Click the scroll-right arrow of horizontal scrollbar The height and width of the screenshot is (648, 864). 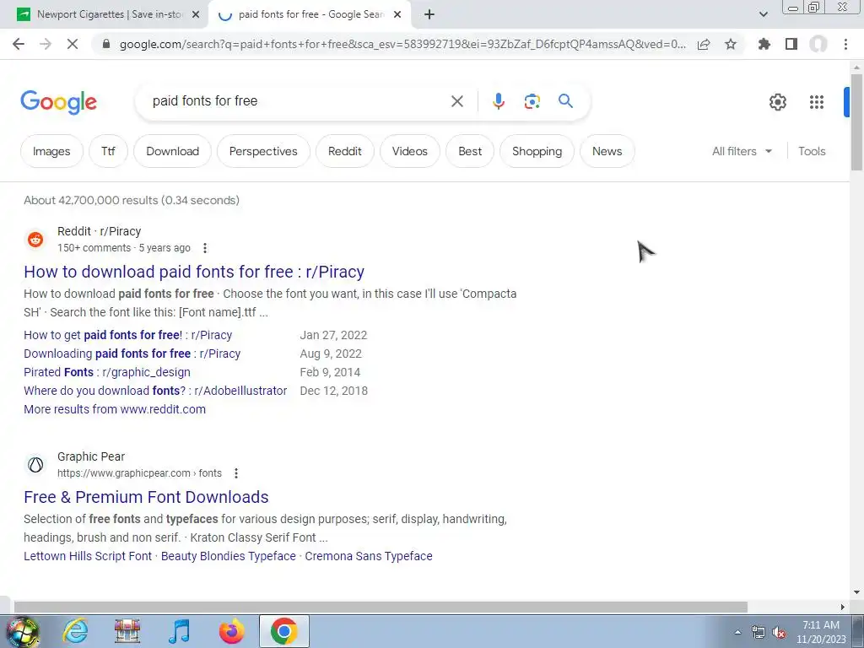pyautogui.click(x=843, y=607)
